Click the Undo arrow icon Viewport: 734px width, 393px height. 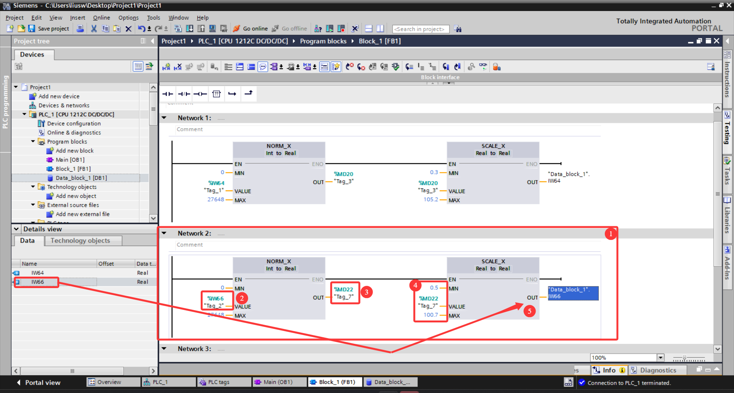[x=141, y=29]
